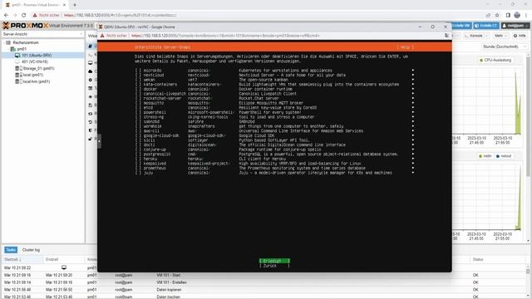Click the 'Nicht sicher' warning in main address bar
Viewport: 532px width, 299px height.
47,15
